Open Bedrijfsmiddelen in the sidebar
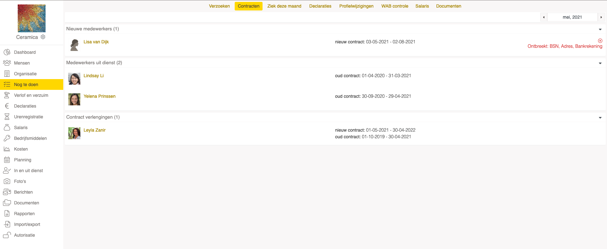 point(32,138)
